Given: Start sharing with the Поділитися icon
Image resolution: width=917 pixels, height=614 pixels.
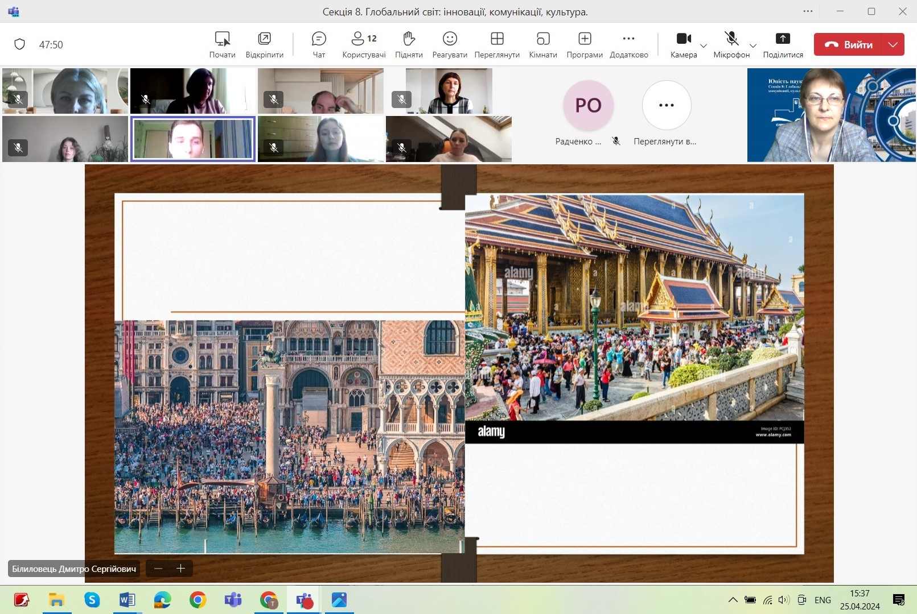Looking at the screenshot, I should pos(783,44).
